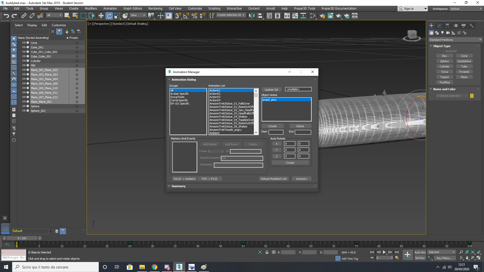This screenshot has height=272, width=484.
Task: Select the Move tool in main toolbar
Action: (101, 16)
